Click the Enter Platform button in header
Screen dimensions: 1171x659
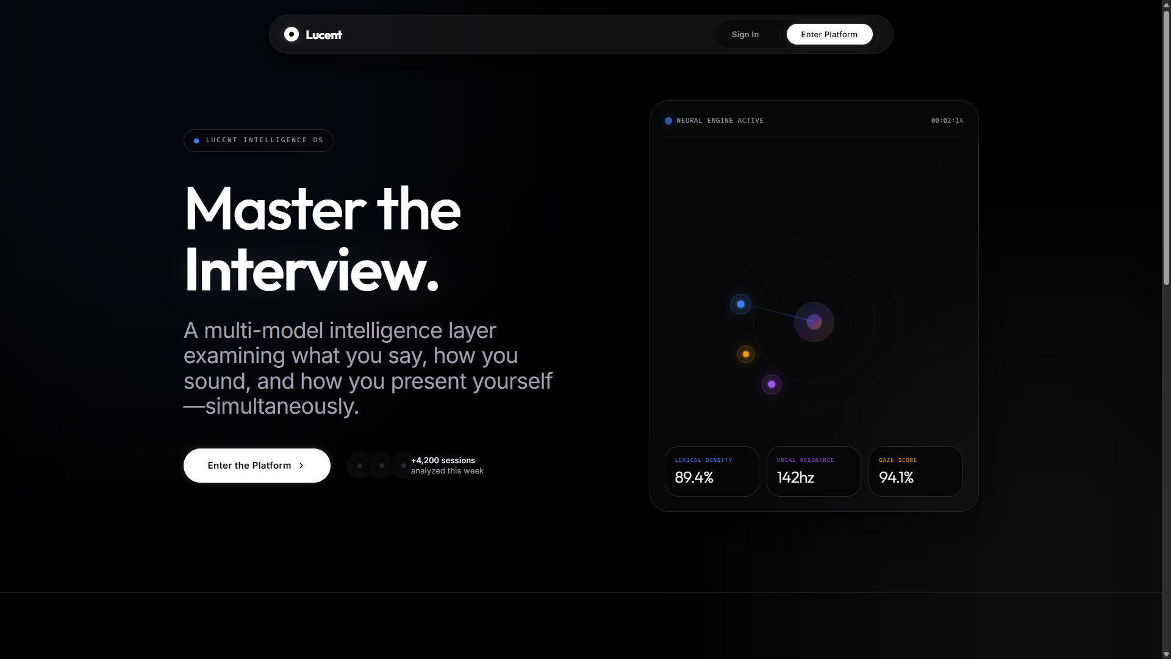pos(829,34)
